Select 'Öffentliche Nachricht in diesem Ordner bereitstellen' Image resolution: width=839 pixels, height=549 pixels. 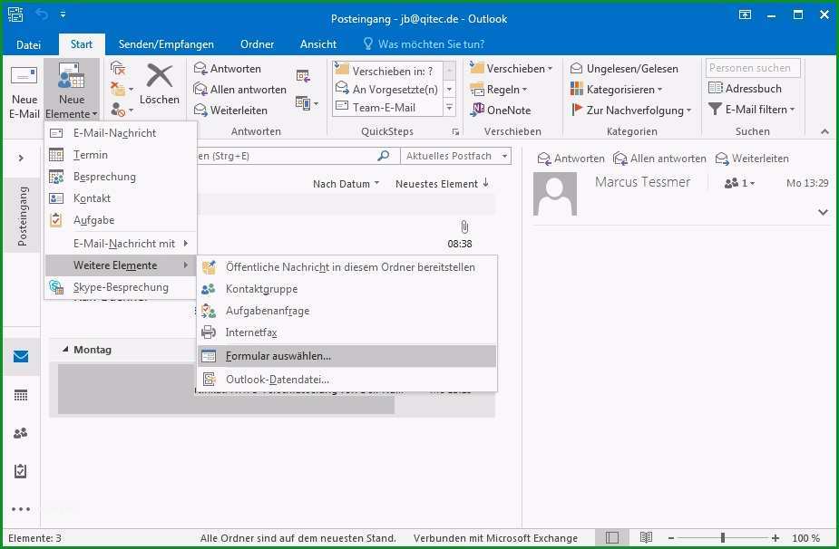347,267
